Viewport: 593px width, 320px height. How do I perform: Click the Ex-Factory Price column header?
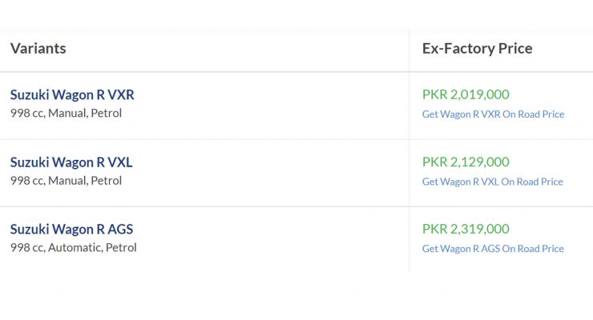click(x=478, y=48)
